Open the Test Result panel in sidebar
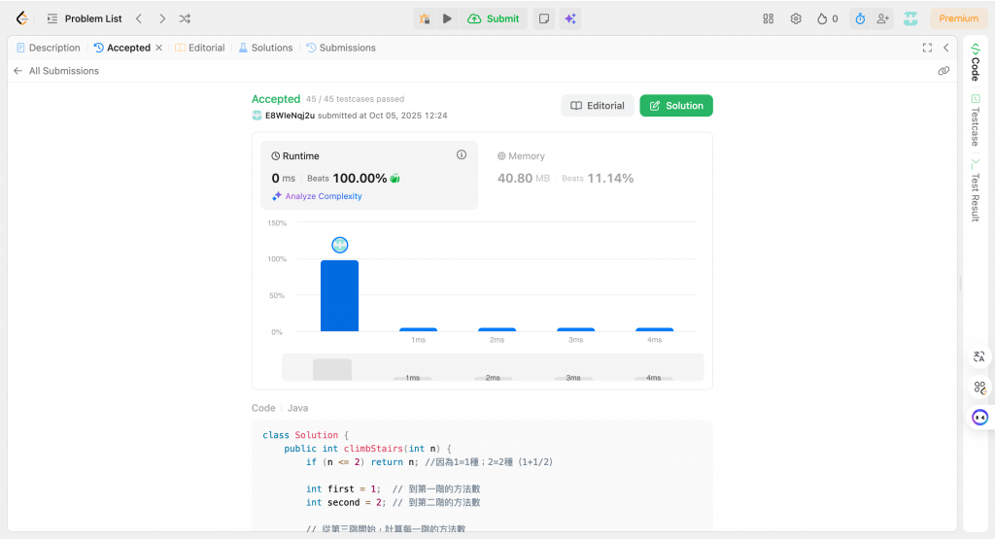Image resolution: width=995 pixels, height=539 pixels. pyautogui.click(x=976, y=190)
